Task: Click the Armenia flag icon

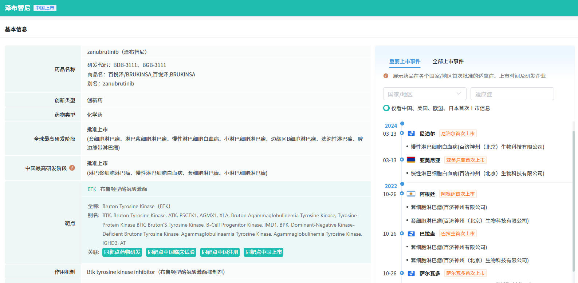Action: coord(411,160)
